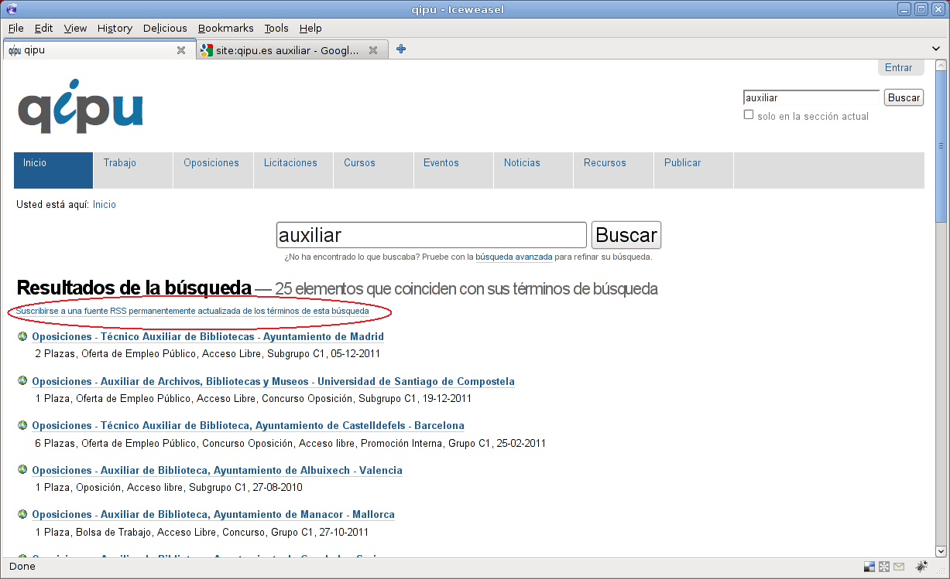Image resolution: width=950 pixels, height=579 pixels.
Task: Click Inicio in the breadcrumb trail
Action: 105,205
